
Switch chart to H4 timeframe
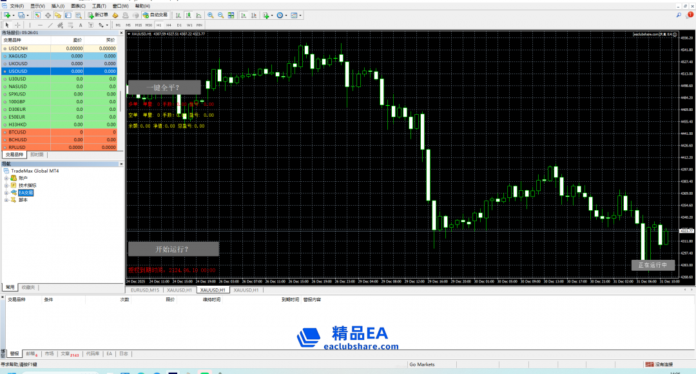pos(169,25)
